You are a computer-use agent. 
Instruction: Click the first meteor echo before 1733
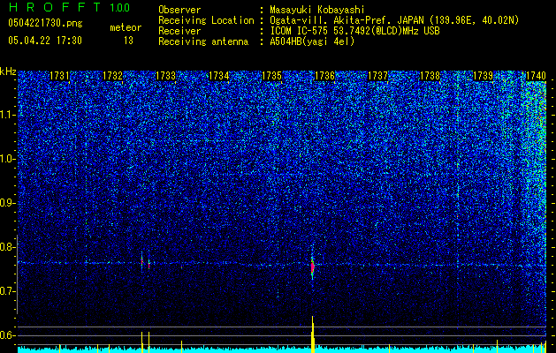coord(141,262)
